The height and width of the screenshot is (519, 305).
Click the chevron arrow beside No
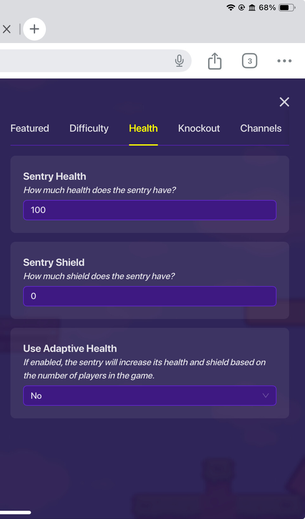[x=266, y=396]
